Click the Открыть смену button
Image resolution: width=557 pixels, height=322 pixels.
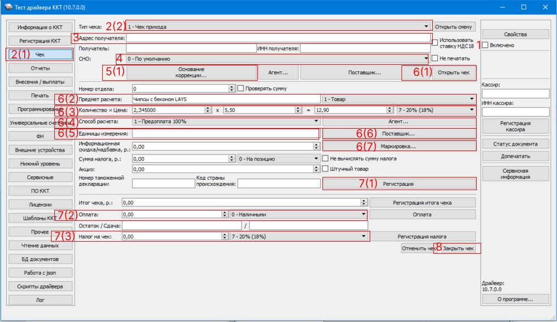click(x=453, y=27)
